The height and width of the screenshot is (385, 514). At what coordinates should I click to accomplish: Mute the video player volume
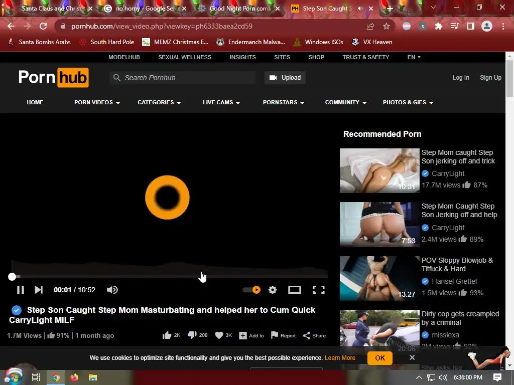112,290
